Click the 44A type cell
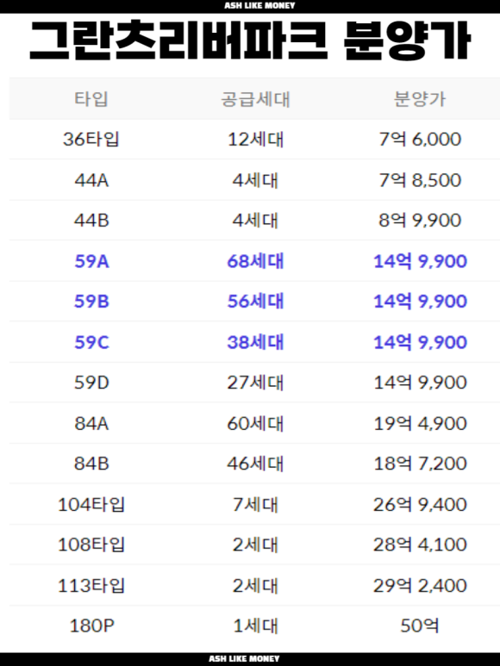The height and width of the screenshot is (666, 500). tap(91, 180)
